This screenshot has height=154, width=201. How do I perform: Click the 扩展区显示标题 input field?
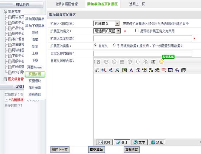click(x=142, y=39)
